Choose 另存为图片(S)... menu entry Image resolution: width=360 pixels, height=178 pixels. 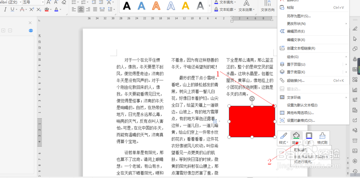point(313,16)
